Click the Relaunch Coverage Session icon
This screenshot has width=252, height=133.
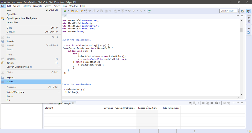tap(191, 103)
